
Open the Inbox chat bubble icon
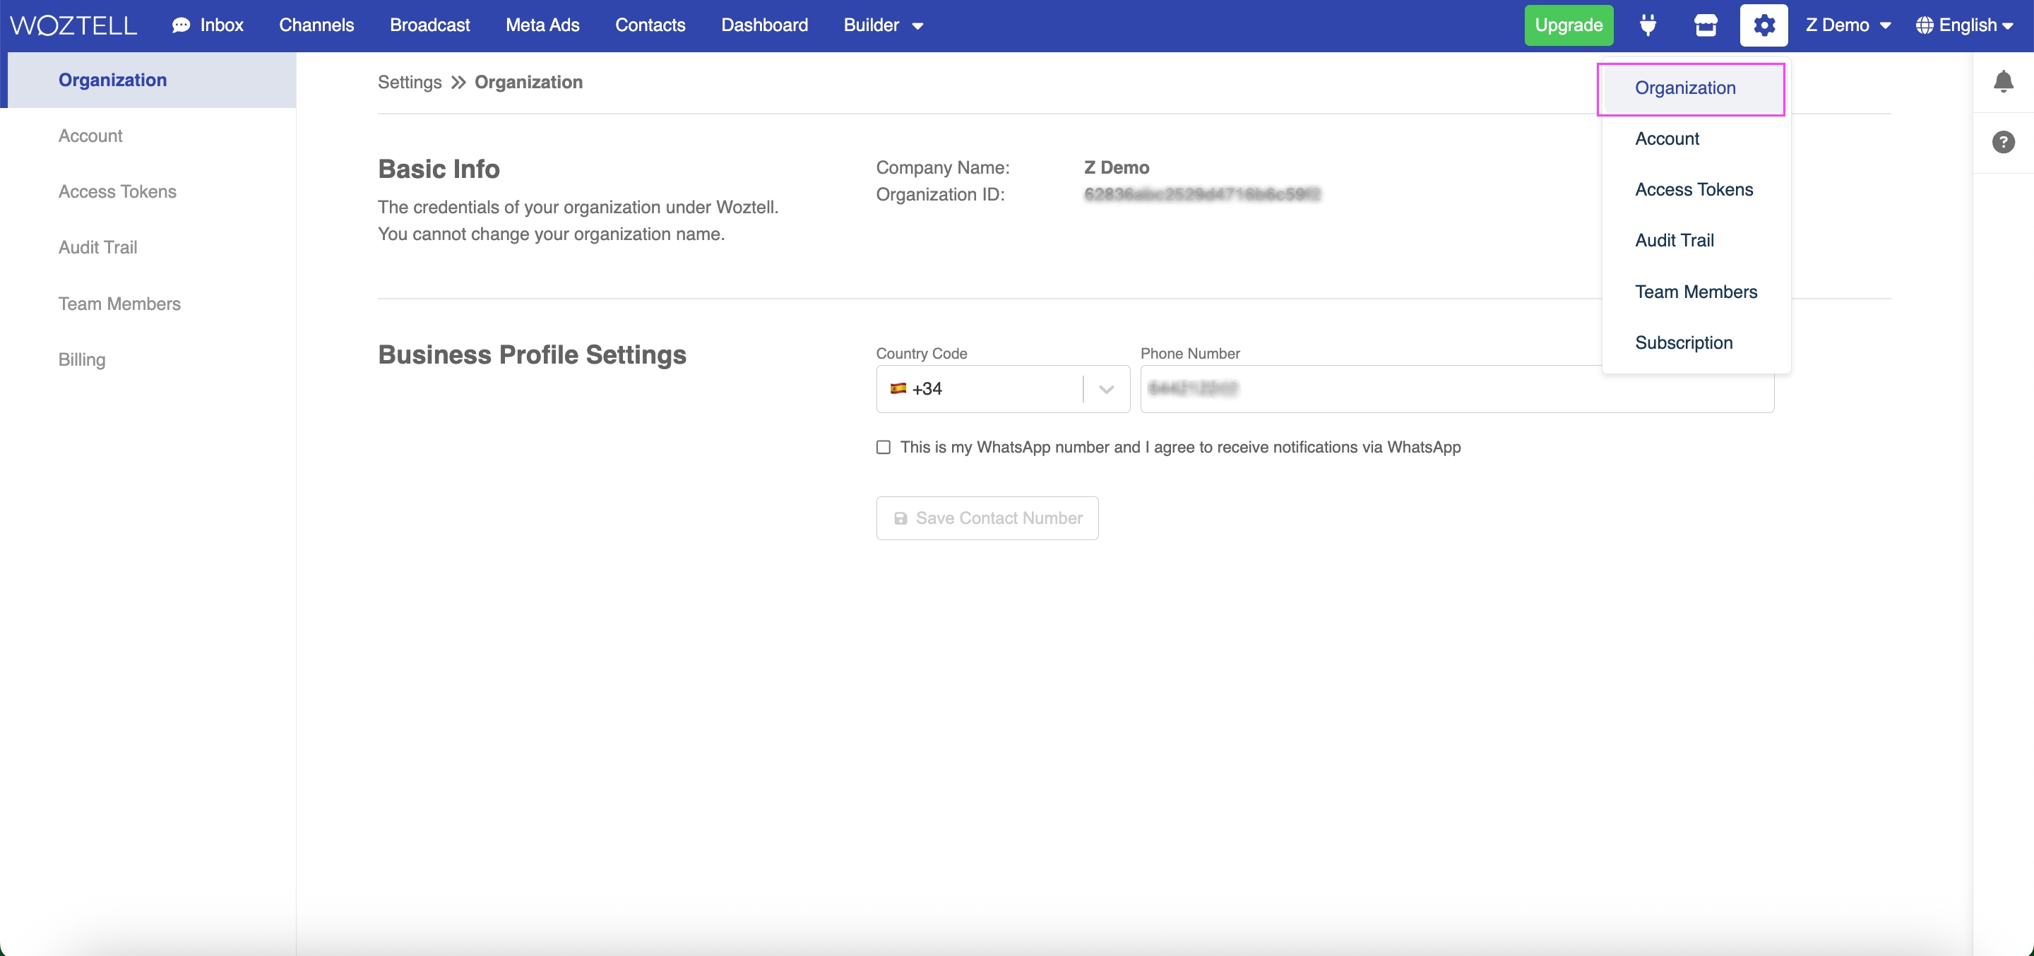coord(182,25)
